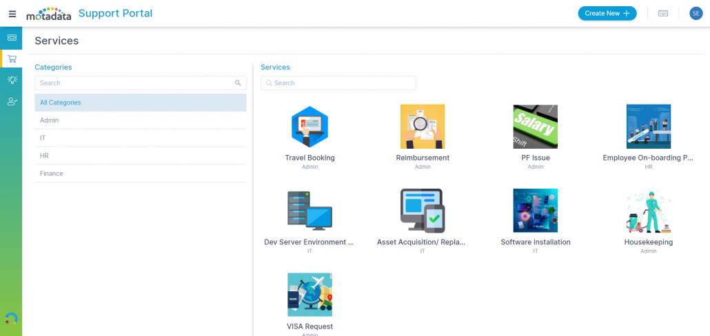Click the Create New button
710x336 pixels.
(x=607, y=13)
